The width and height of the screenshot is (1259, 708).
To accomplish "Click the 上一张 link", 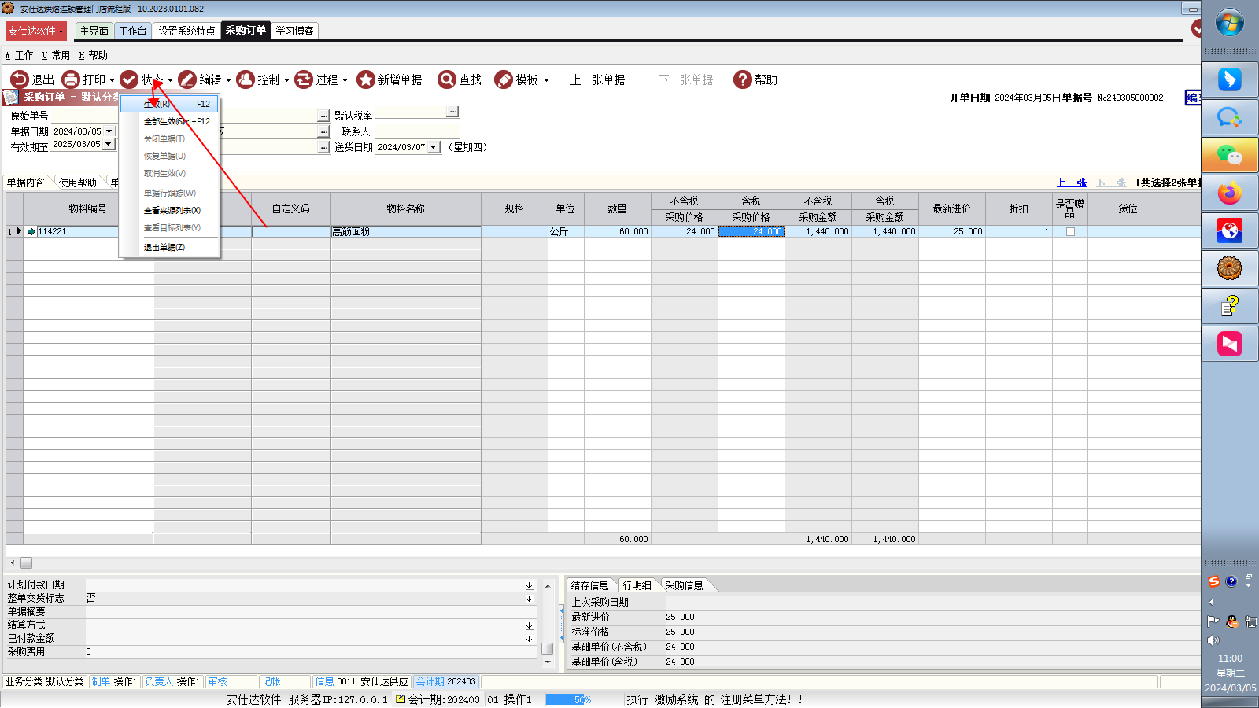I will 1072,183.
